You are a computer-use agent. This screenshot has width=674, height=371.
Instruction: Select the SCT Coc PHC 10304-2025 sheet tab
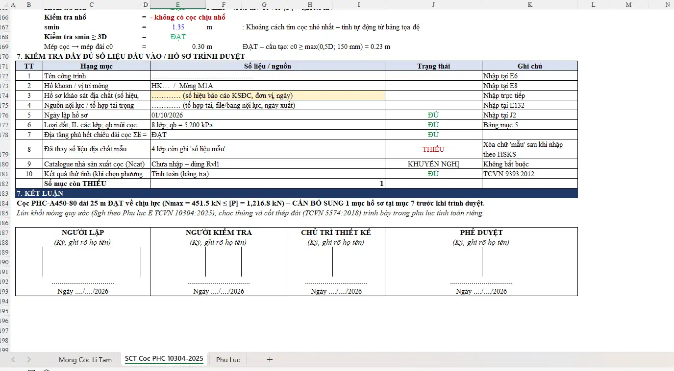164,359
